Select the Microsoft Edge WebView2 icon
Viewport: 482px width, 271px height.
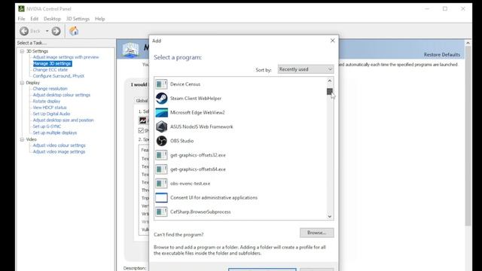[161, 112]
